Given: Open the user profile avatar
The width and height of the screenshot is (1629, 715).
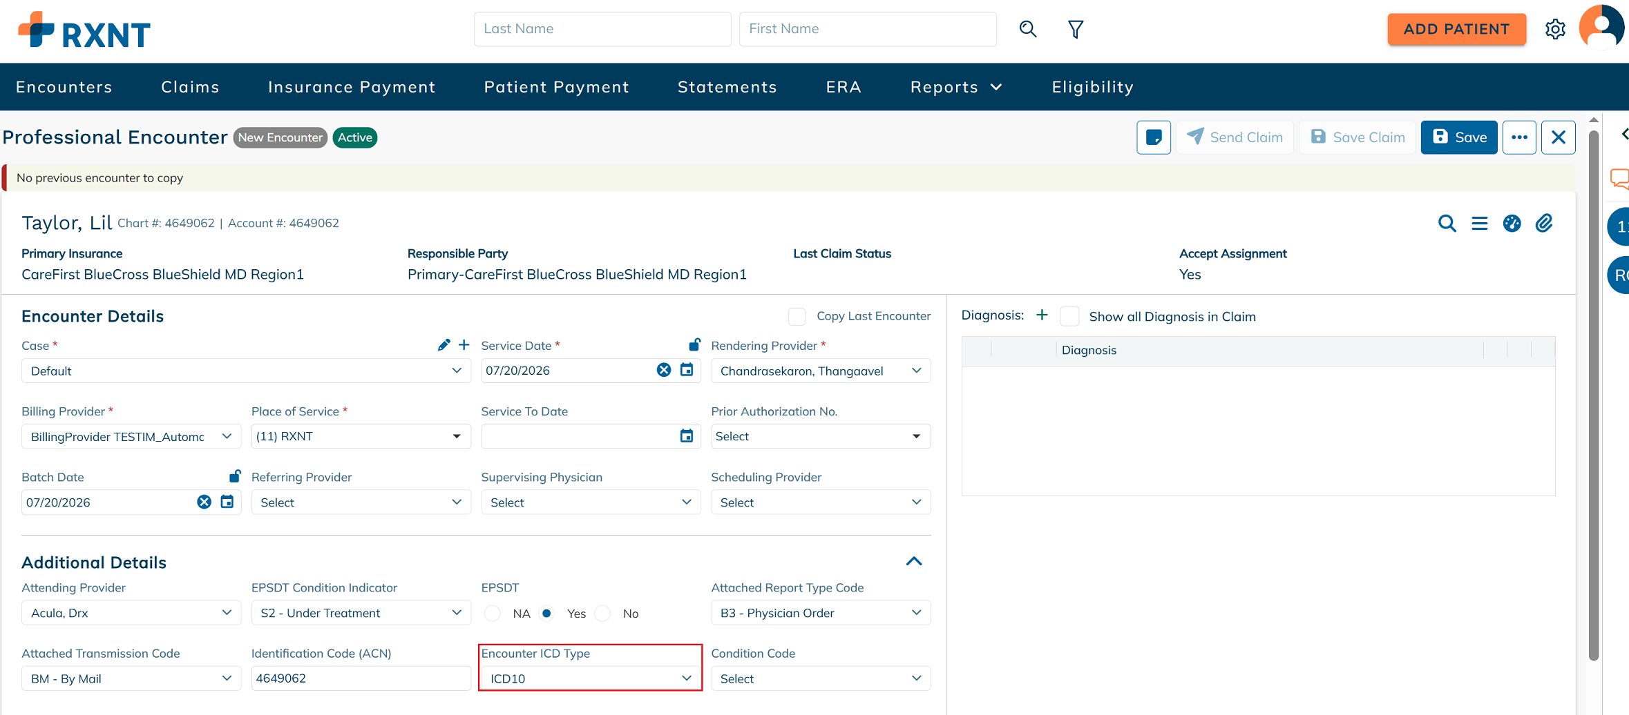Looking at the screenshot, I should (x=1602, y=27).
